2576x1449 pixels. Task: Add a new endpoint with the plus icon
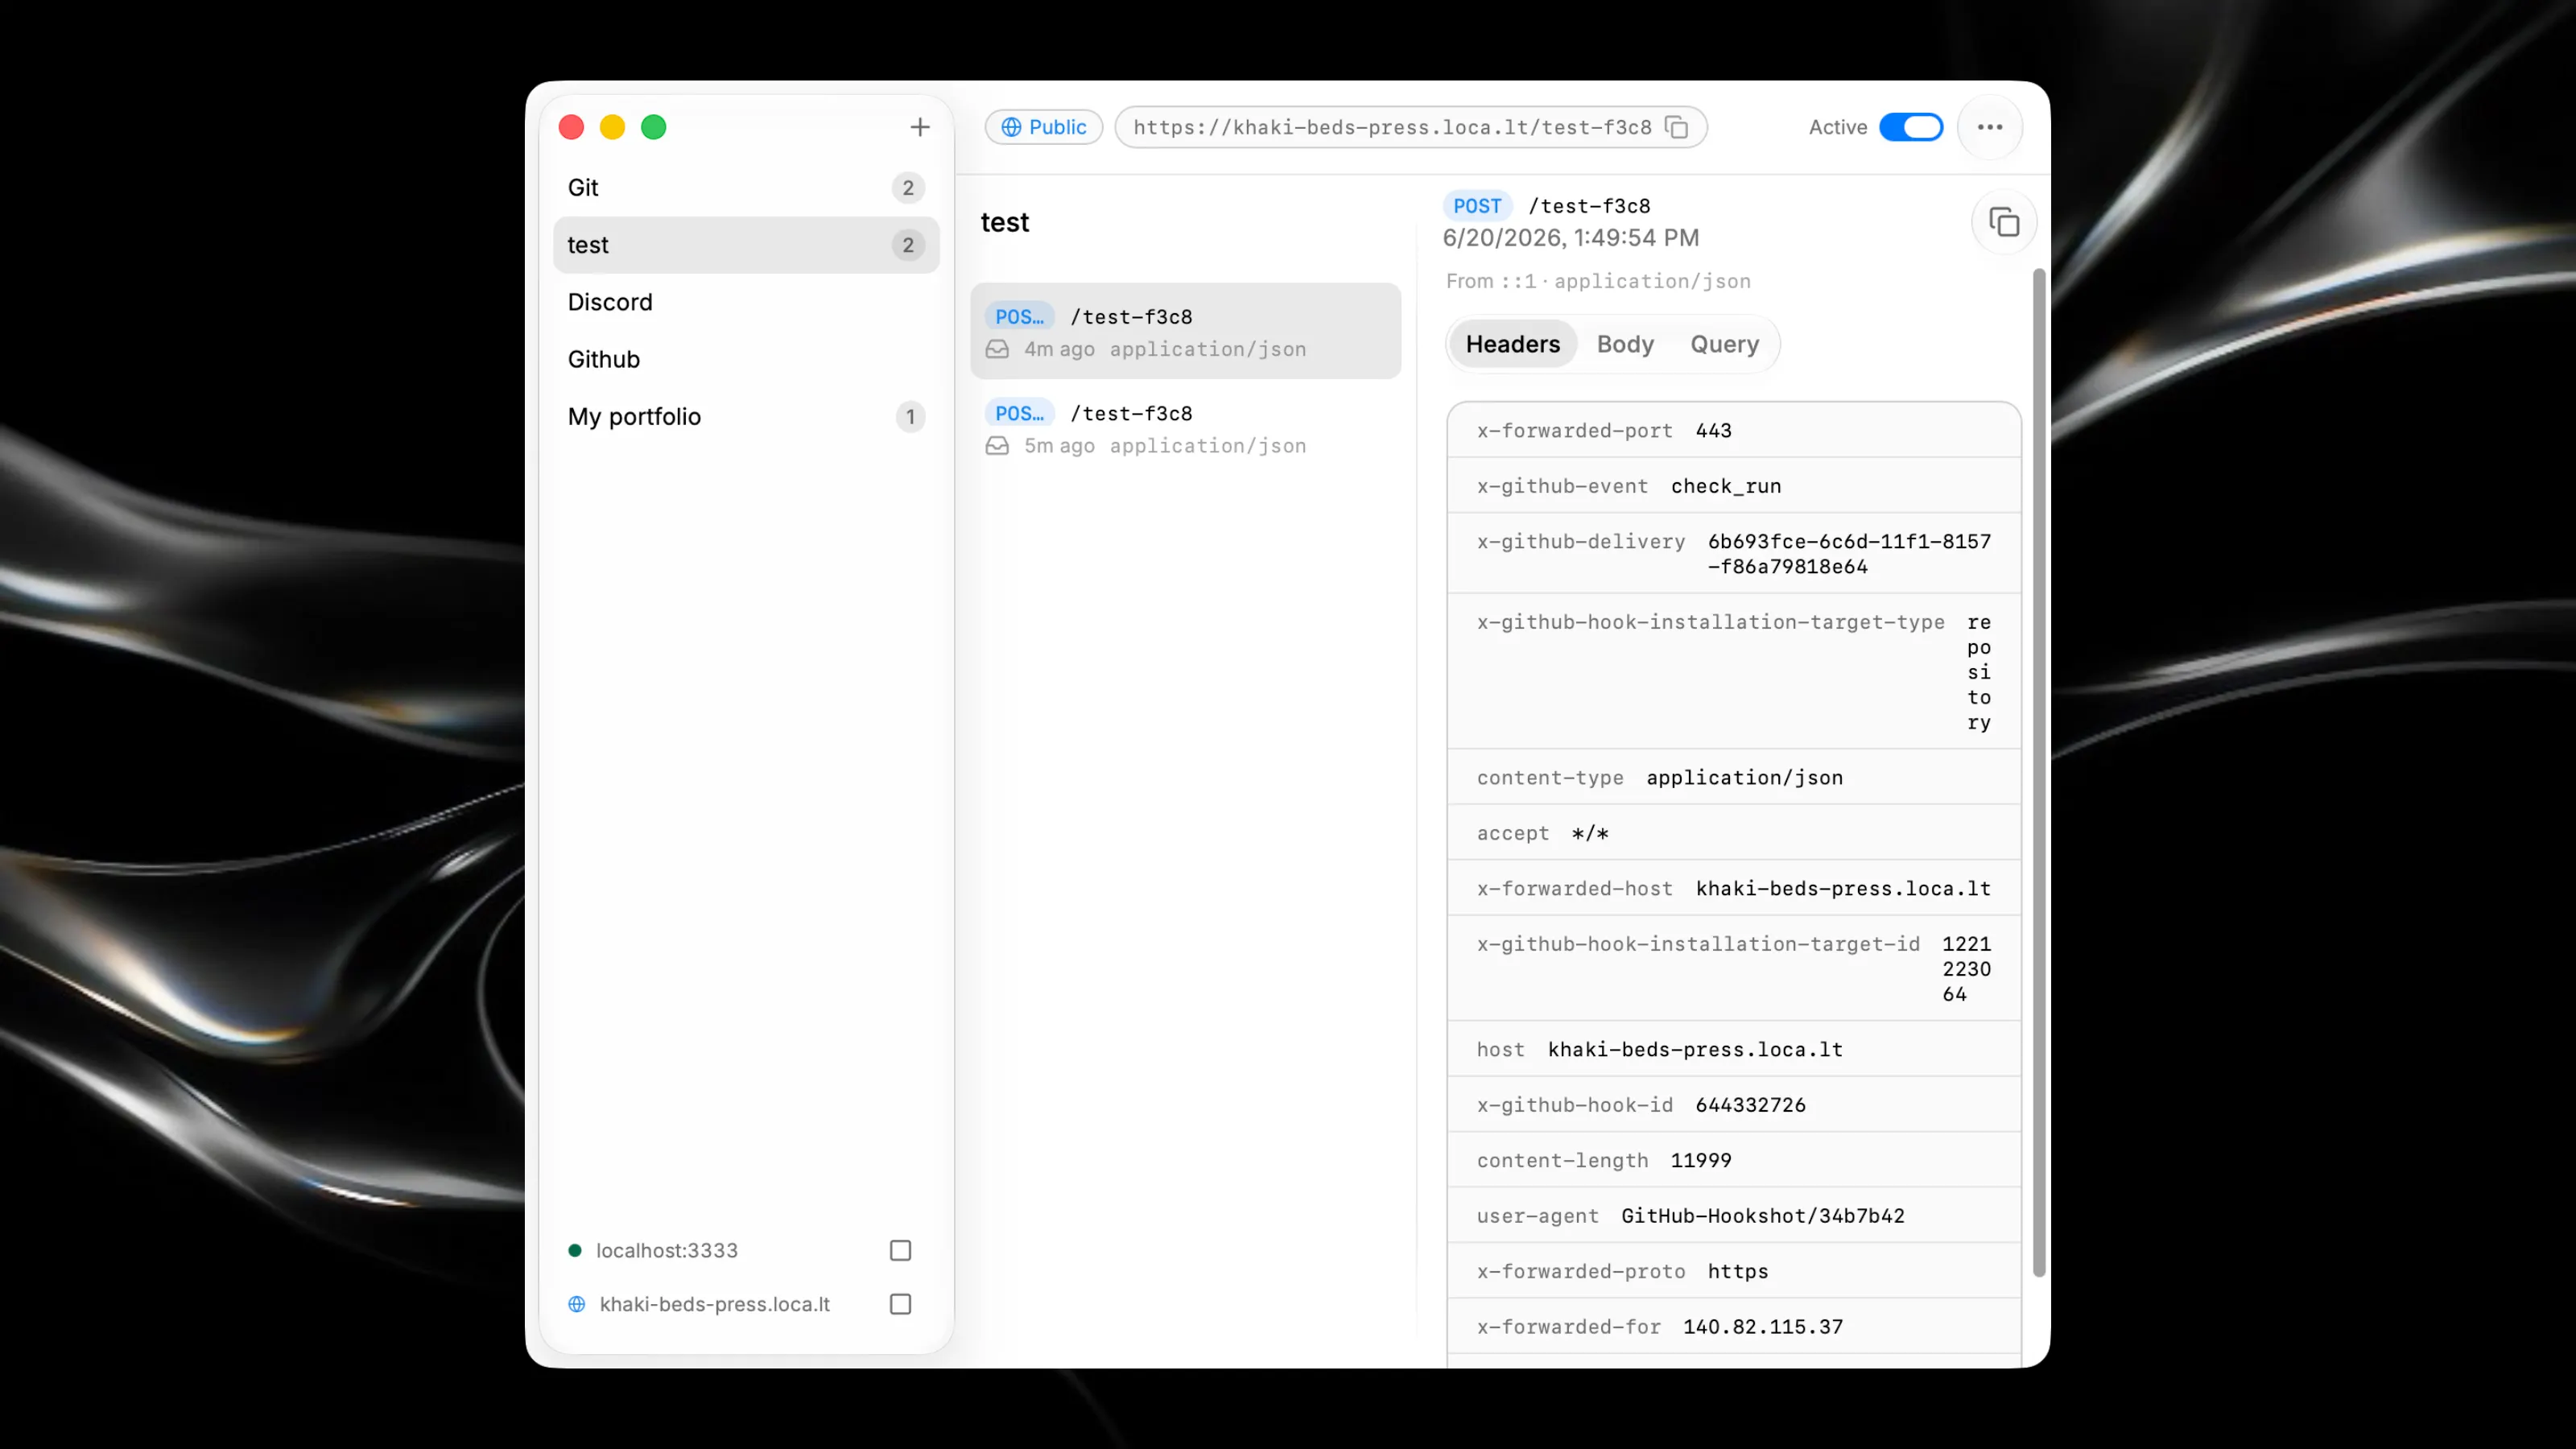pos(919,127)
